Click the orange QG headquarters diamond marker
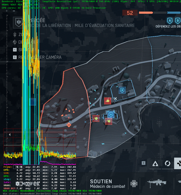 point(69,125)
